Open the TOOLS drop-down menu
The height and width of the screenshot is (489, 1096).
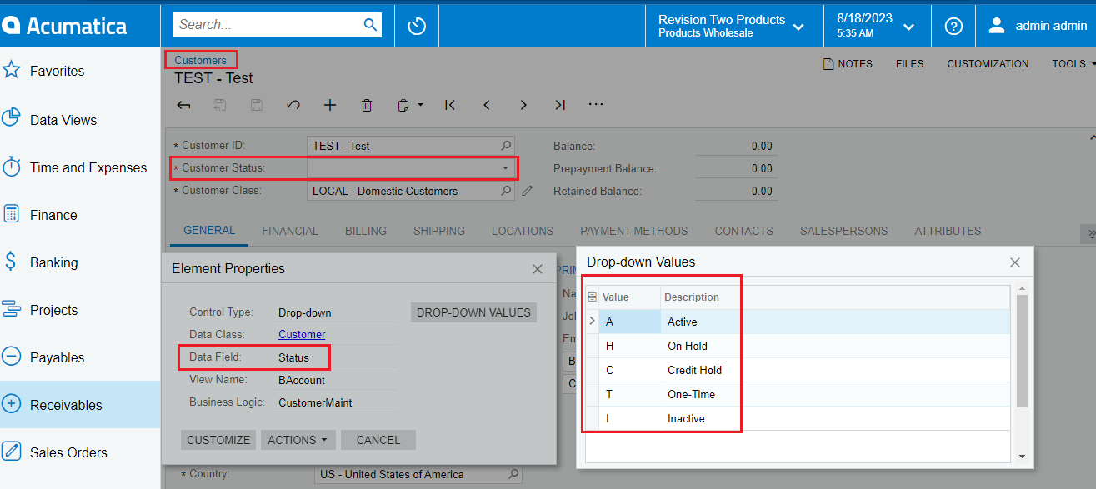[x=1073, y=63]
